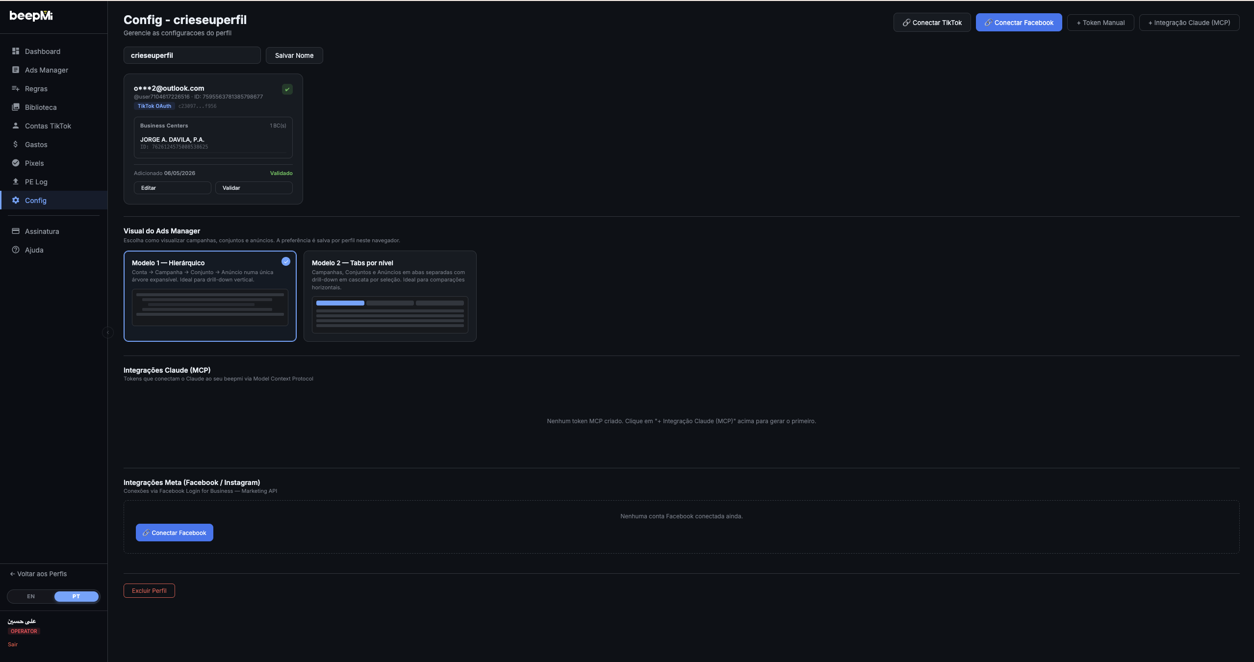
Task: Click Editar on the account card
Action: 172,188
